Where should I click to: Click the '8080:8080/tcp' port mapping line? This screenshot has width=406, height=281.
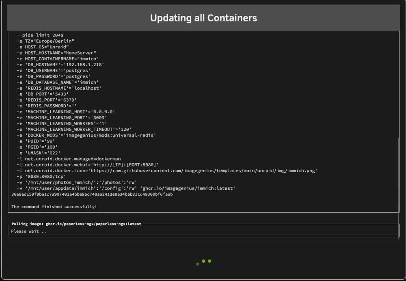[x=41, y=177]
